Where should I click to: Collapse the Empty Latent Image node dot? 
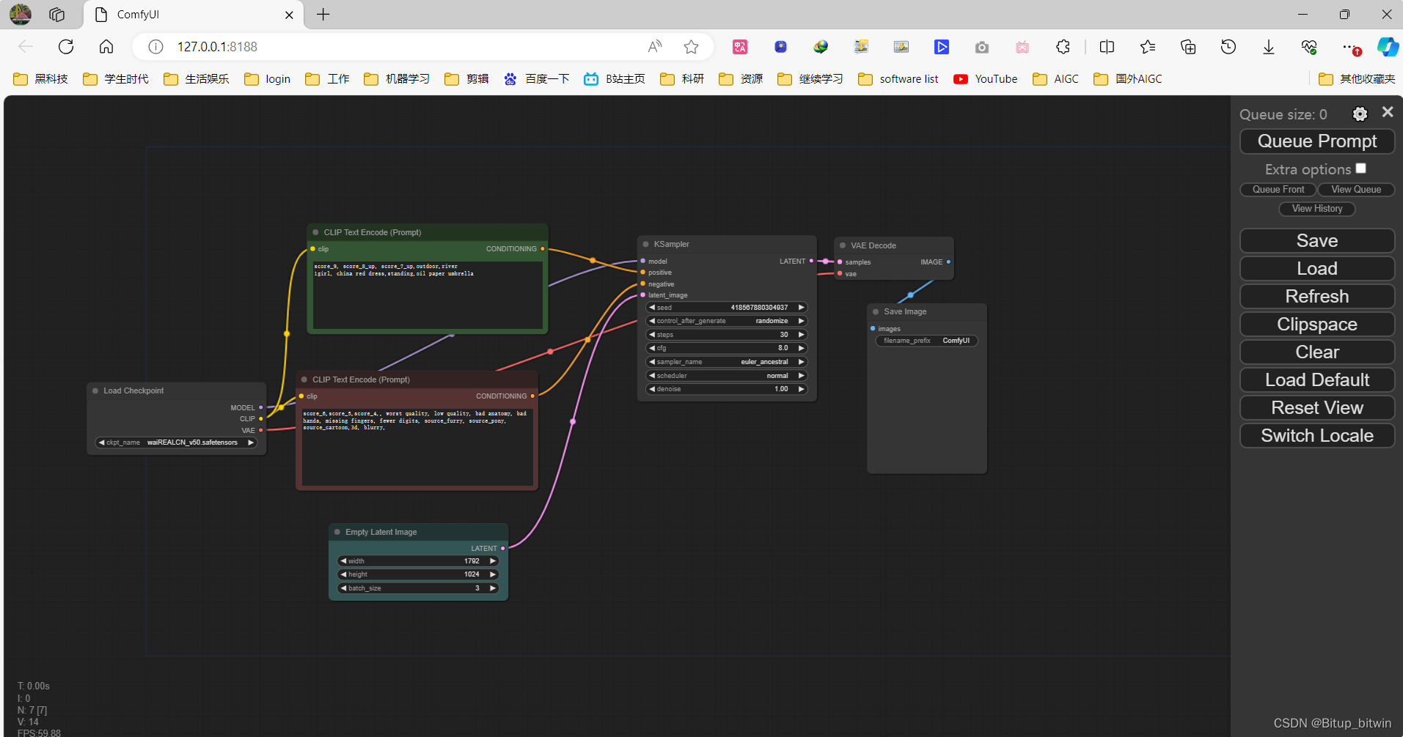coord(337,532)
